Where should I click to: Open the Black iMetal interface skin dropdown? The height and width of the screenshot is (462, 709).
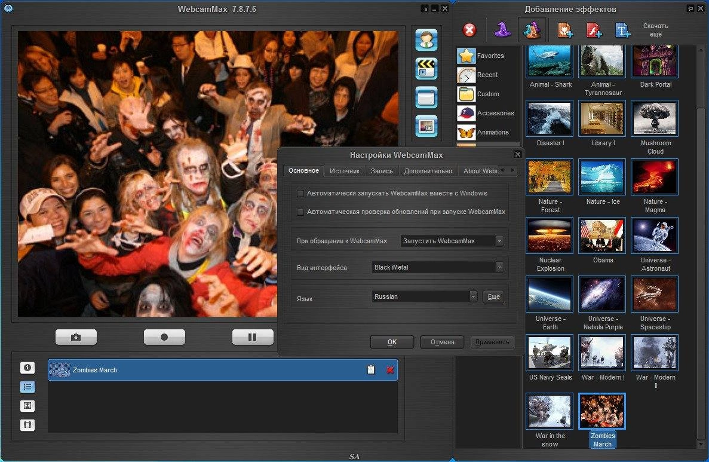click(437, 267)
